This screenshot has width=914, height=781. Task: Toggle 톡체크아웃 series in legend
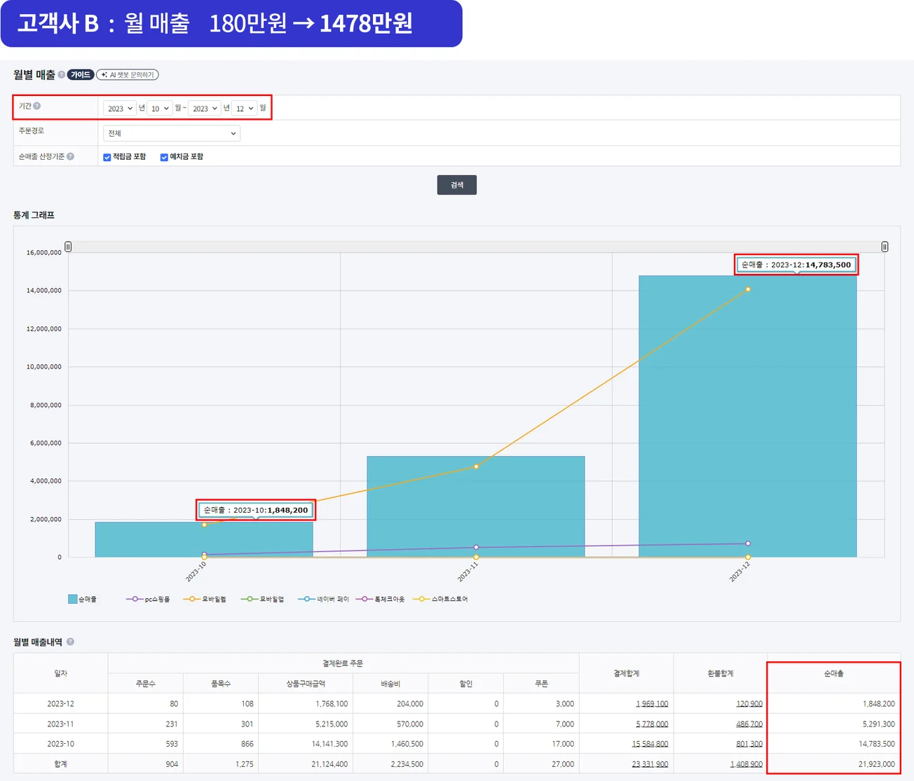coord(381,599)
